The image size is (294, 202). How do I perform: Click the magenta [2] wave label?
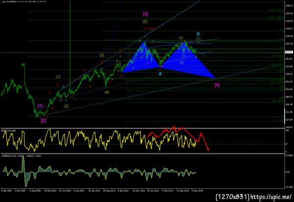coord(43,121)
